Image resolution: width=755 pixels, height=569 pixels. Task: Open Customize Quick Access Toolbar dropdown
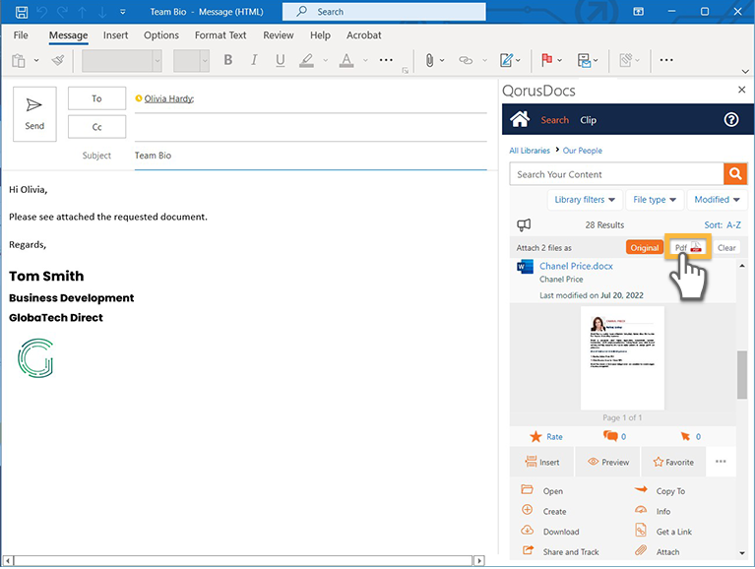[123, 12]
